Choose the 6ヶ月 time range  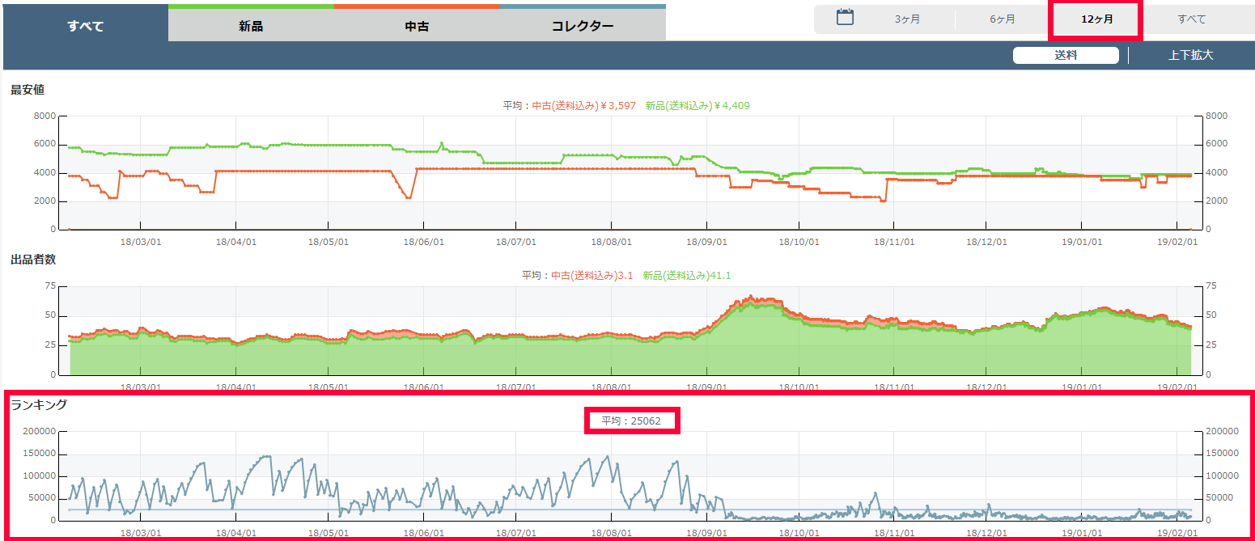1002,19
